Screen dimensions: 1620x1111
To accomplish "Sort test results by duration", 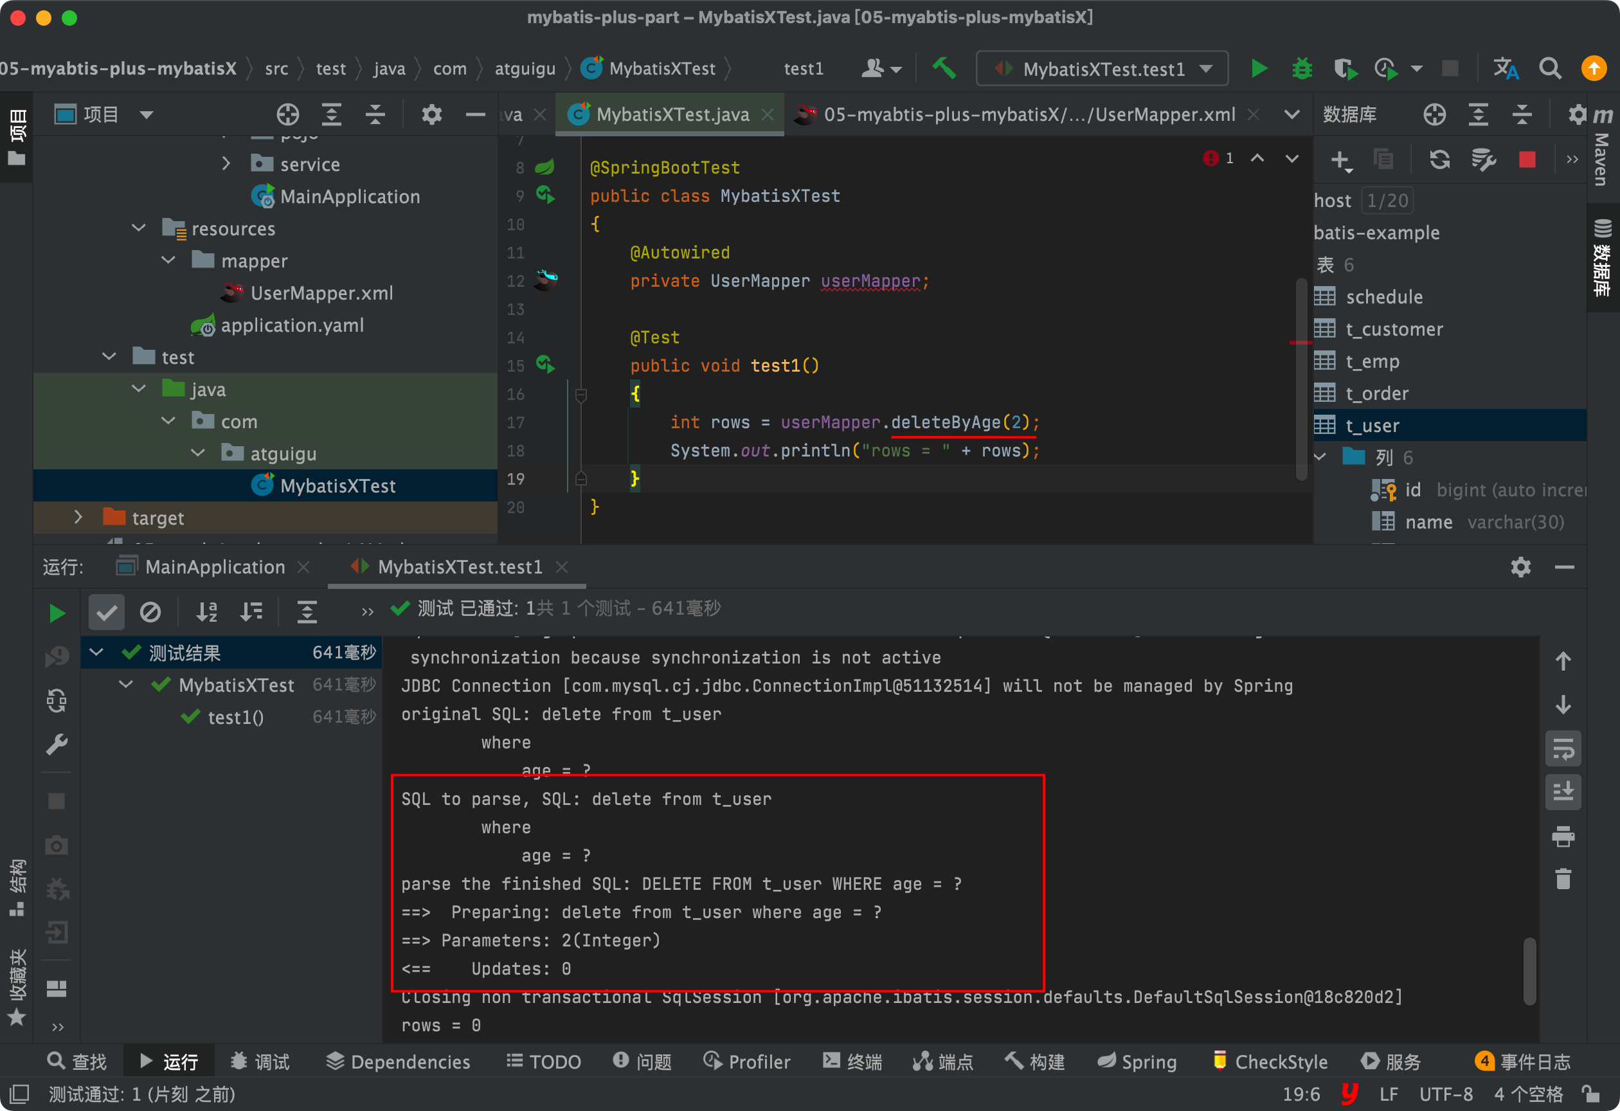I will (x=251, y=611).
